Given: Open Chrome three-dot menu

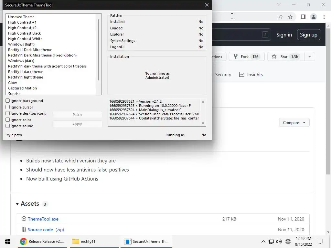Looking at the screenshot, I should 324,17.
